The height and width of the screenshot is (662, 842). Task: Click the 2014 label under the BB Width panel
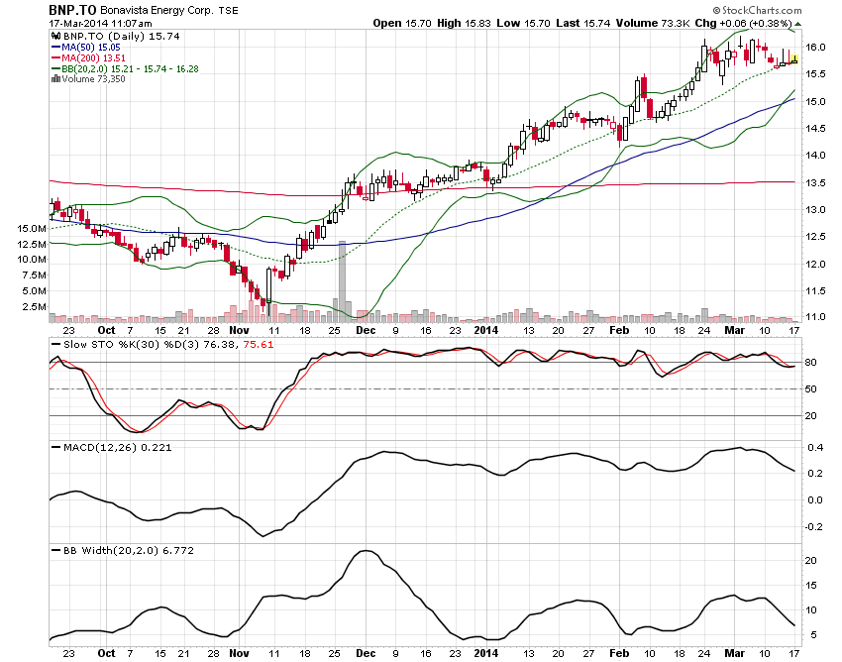point(486,653)
